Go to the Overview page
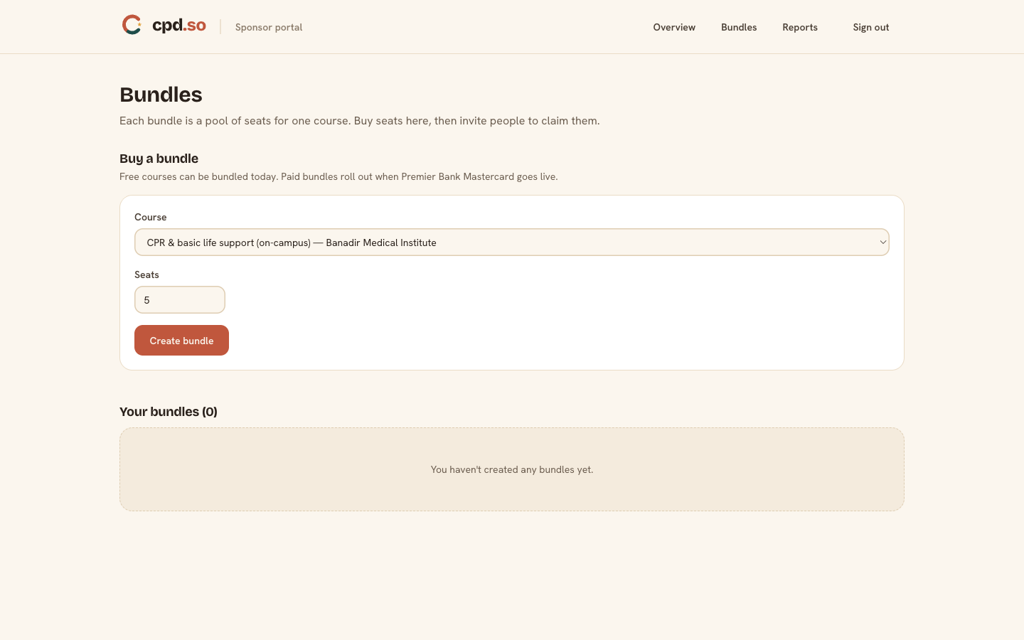Screen dimensions: 1024x640 point(674,27)
